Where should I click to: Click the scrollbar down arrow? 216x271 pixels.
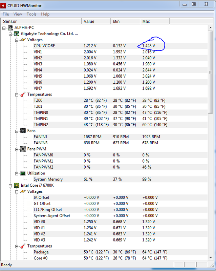pyautogui.click(x=211, y=258)
